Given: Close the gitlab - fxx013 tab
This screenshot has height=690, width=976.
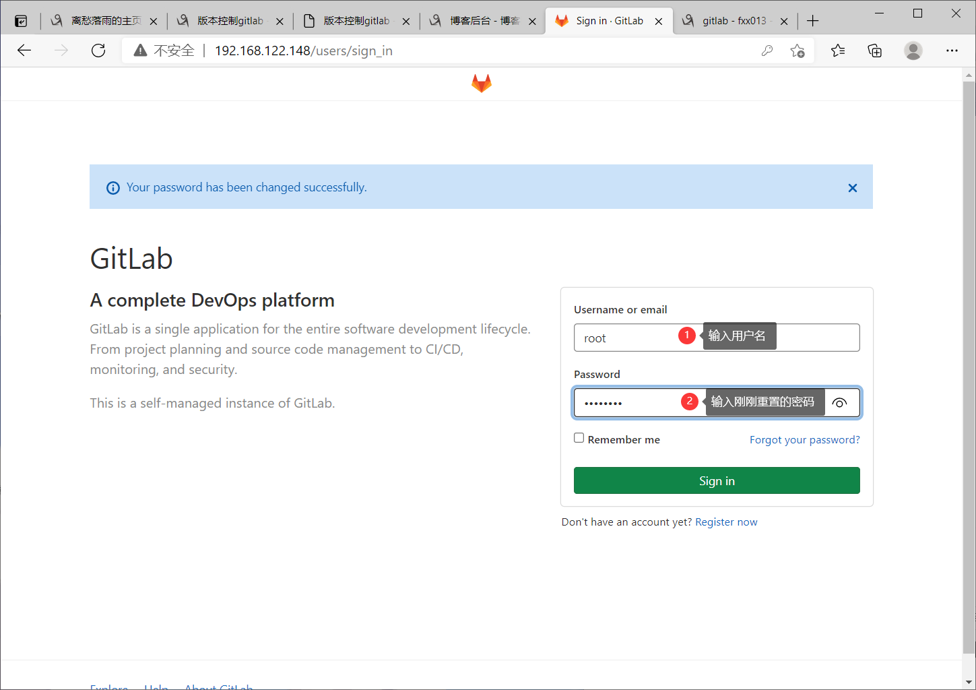Looking at the screenshot, I should pyautogui.click(x=784, y=22).
